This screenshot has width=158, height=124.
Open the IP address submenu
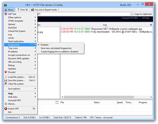click(x=20, y=52)
